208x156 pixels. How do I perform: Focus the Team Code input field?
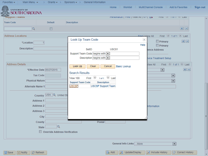pyautogui.click(x=18, y=29)
